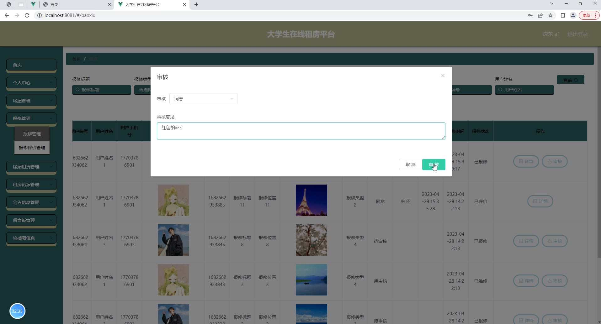Toggle the browser side panel icon
The image size is (601, 324).
pos(563,15)
